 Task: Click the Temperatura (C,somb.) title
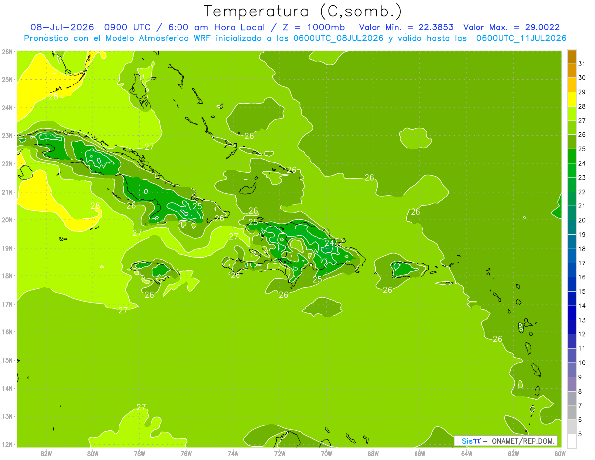(x=303, y=11)
